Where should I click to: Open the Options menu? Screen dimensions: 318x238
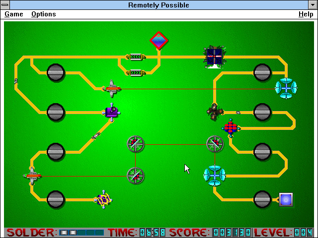pyautogui.click(x=44, y=14)
